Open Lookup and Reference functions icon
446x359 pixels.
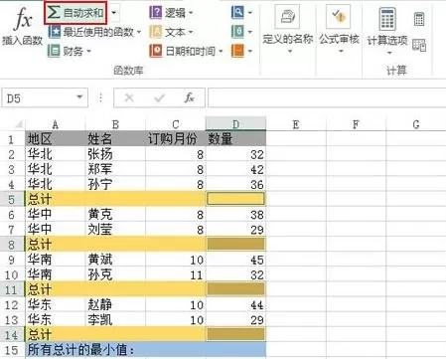click(241, 13)
